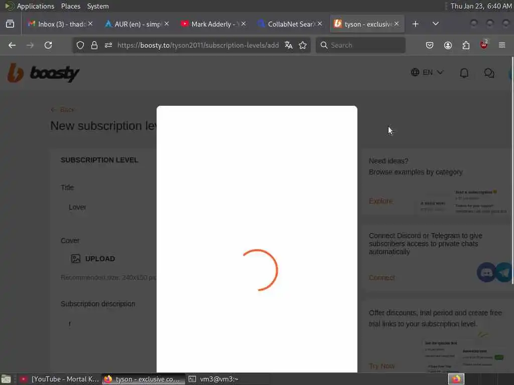Select tyson - exclusive co... taskbar window
Viewport: 514px width, 385px height.
[x=143, y=379]
